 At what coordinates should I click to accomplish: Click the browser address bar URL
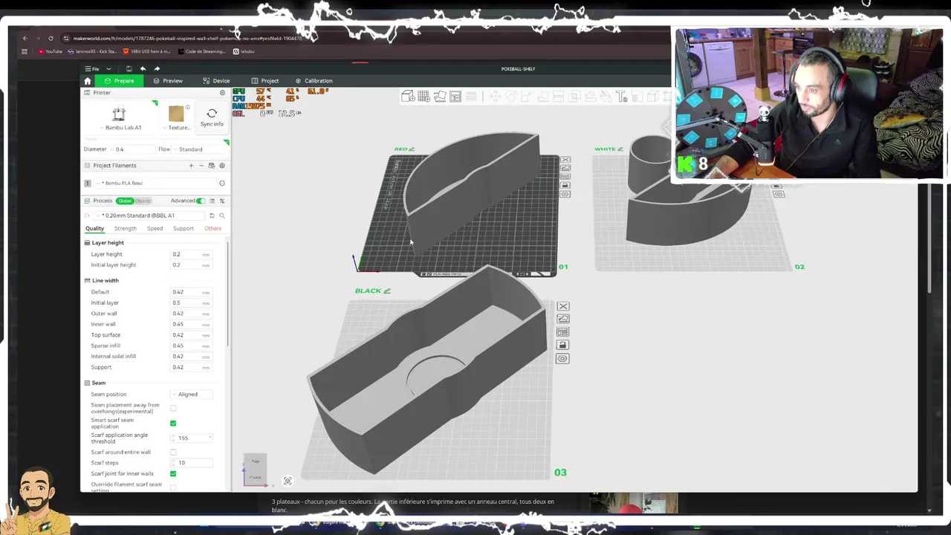tap(187, 38)
